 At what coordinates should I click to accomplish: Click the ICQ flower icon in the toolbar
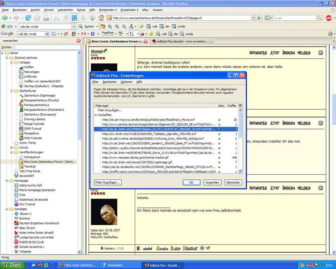click(4, 26)
